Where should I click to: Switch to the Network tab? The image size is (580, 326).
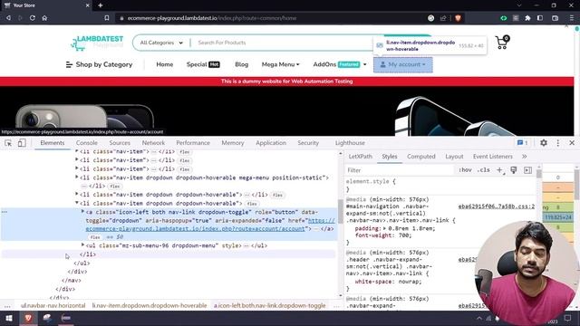tap(153, 143)
